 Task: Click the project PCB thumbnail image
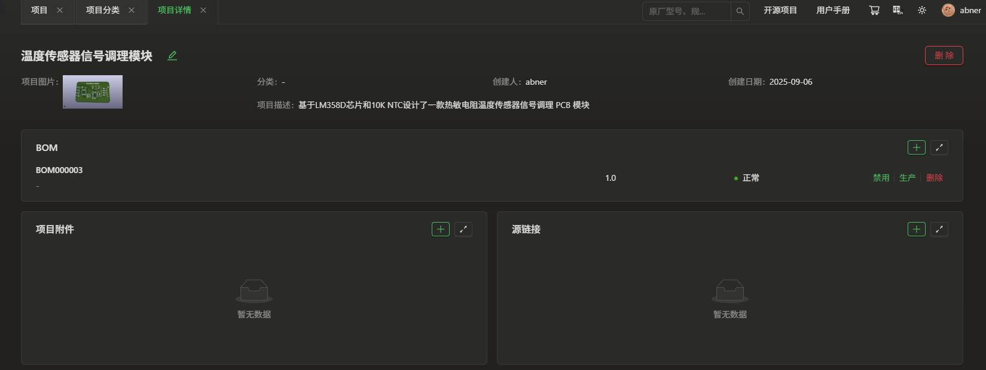93,92
